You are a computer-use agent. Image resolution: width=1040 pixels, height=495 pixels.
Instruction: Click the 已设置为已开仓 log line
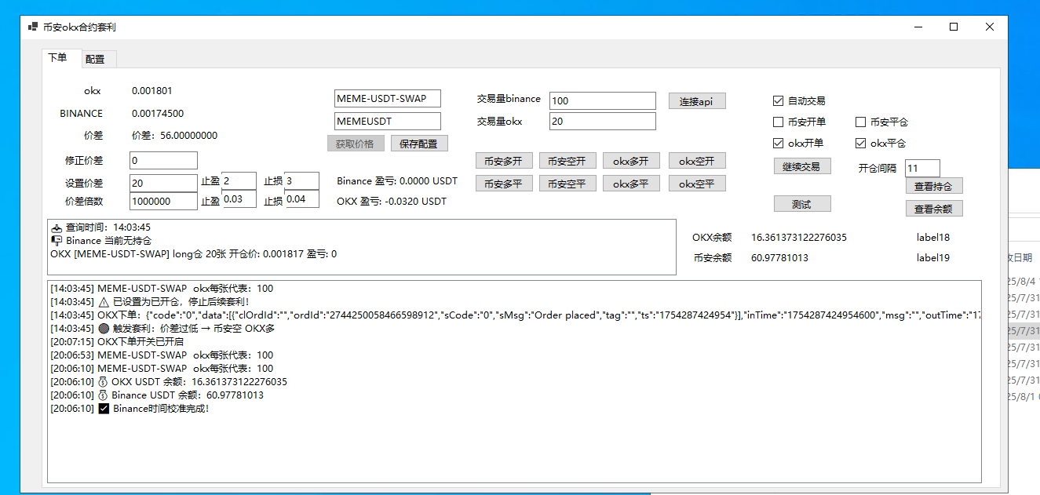(150, 302)
